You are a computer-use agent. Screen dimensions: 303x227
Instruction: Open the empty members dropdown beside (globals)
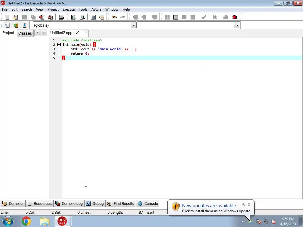click(237, 25)
